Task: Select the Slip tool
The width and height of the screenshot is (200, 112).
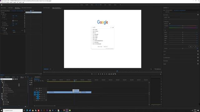Action: (30, 82)
